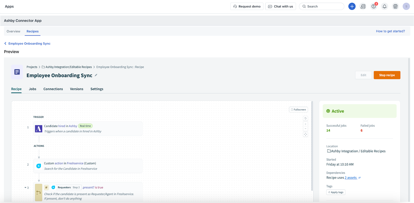Click the Real-time badge on trigger
This screenshot has width=414, height=203.
[85, 126]
